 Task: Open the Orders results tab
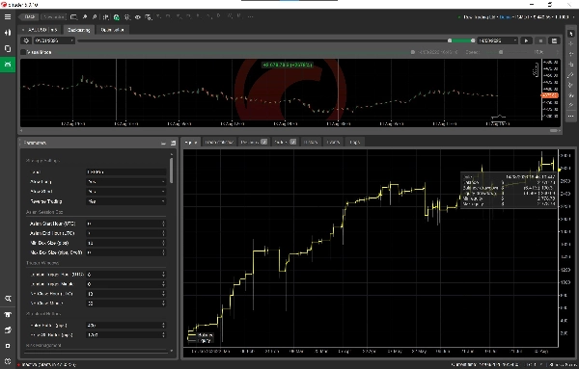pos(285,142)
